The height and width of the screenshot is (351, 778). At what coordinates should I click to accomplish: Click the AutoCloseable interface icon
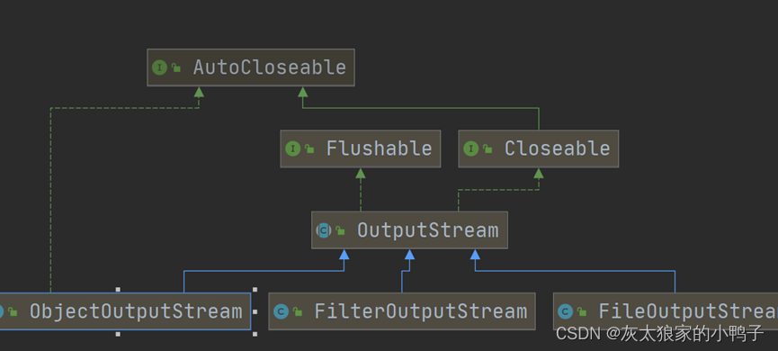pyautogui.click(x=159, y=67)
